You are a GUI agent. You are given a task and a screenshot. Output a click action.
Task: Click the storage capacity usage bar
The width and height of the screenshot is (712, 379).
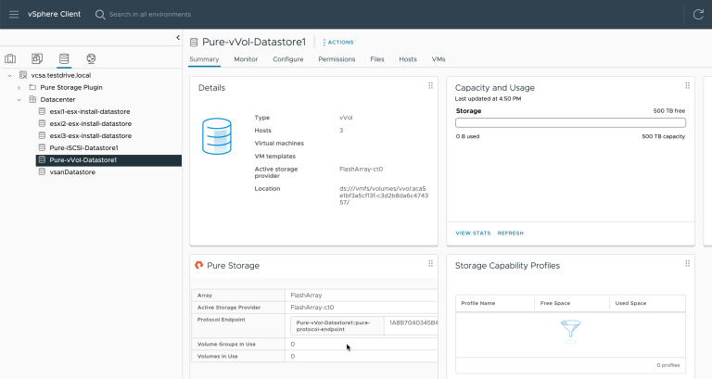click(x=570, y=122)
